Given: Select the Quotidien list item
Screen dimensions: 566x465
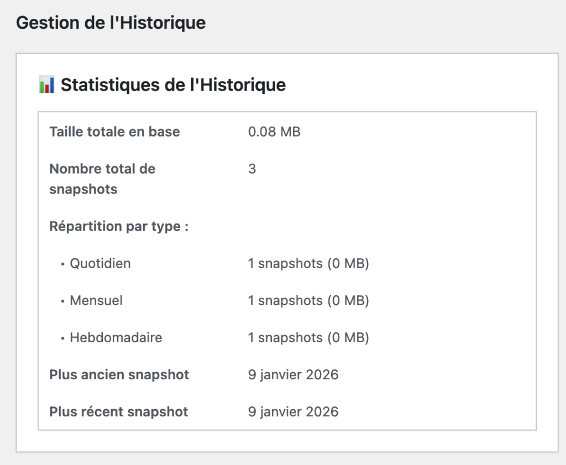Looking at the screenshot, I should tap(100, 263).
